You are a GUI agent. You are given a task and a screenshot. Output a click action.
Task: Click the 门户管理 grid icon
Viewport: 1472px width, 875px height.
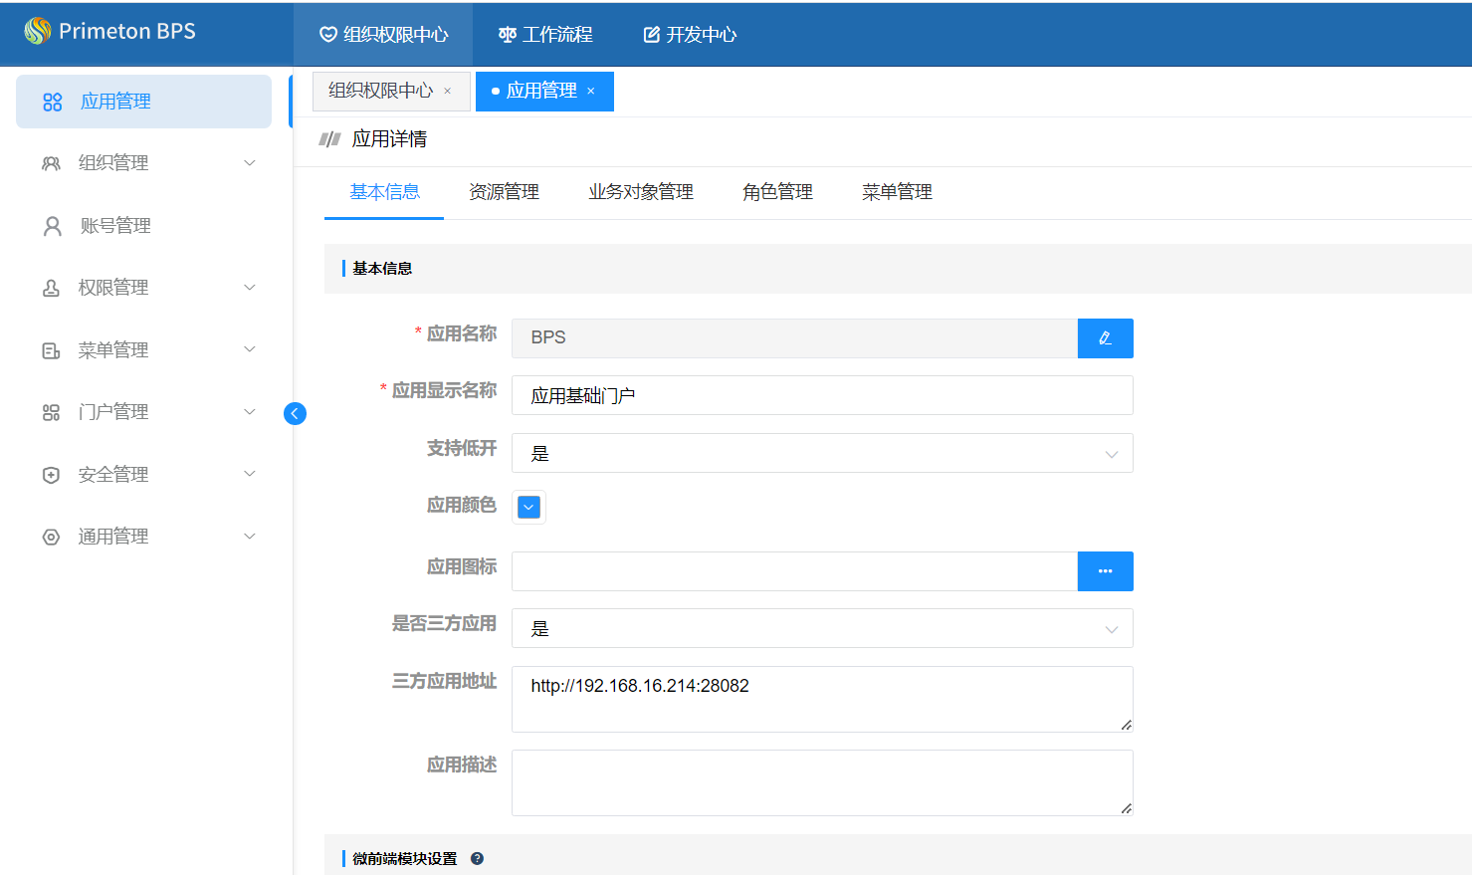click(x=51, y=412)
